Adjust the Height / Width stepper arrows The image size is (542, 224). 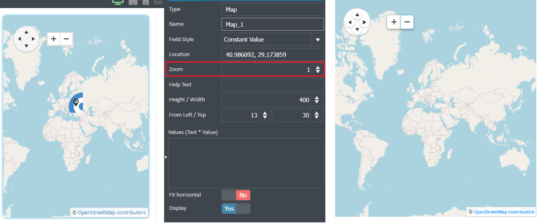[x=317, y=100]
